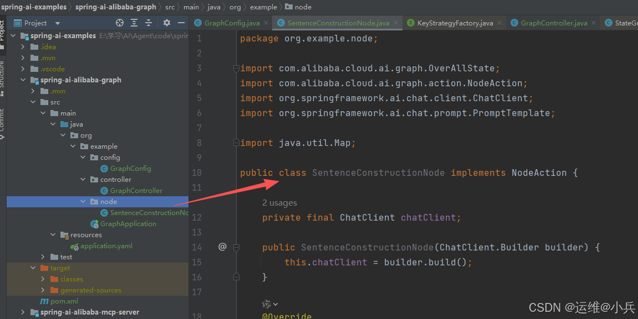Close the KeyStrategyFactory.java tab
638x319 pixels.
pos(499,23)
